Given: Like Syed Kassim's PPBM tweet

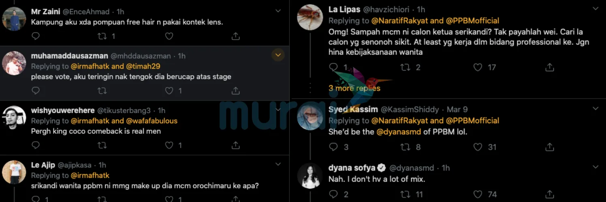Looking at the screenshot, I should click(x=478, y=147).
